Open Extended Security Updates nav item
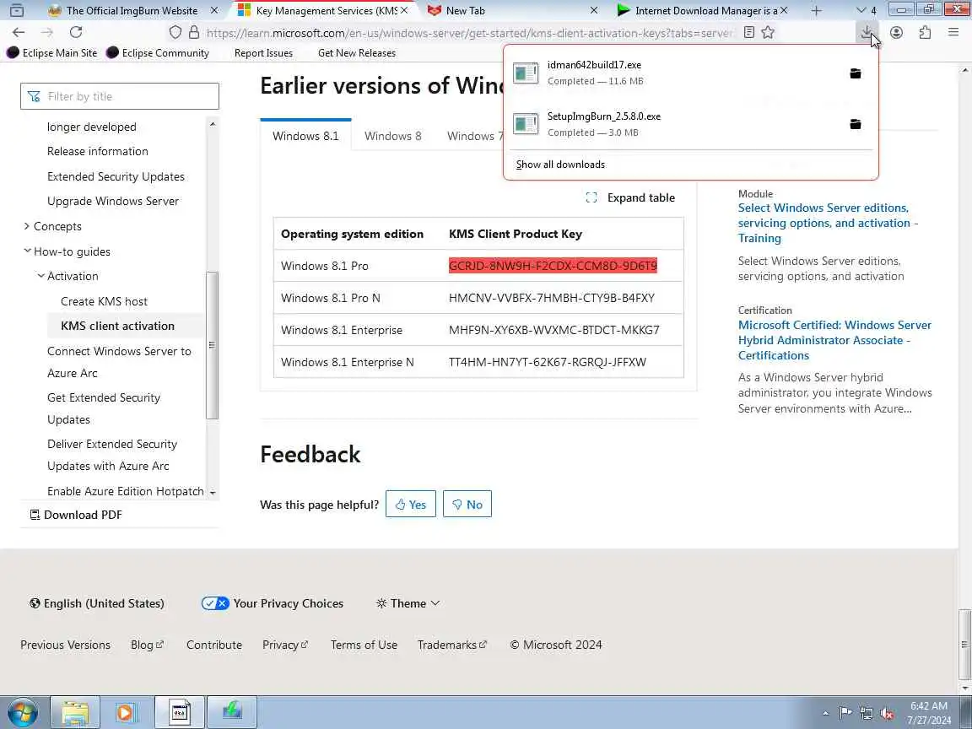This screenshot has height=729, width=972. pyautogui.click(x=116, y=176)
